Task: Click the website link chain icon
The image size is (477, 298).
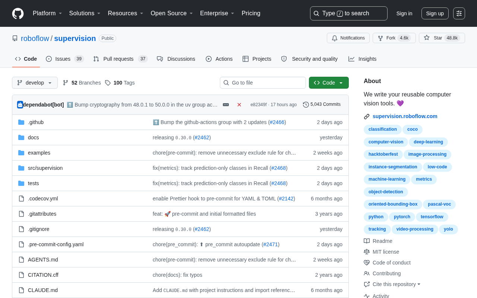Action: [367, 117]
